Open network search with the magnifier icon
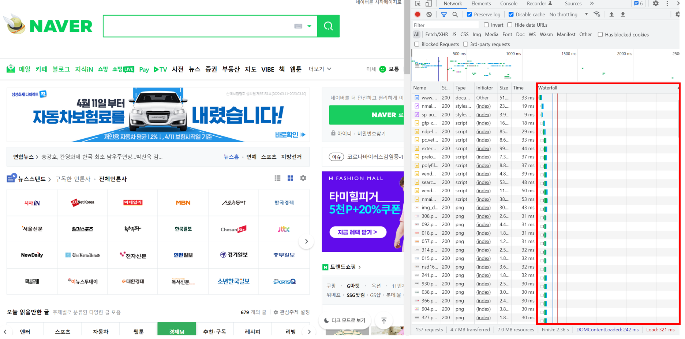 click(x=455, y=15)
